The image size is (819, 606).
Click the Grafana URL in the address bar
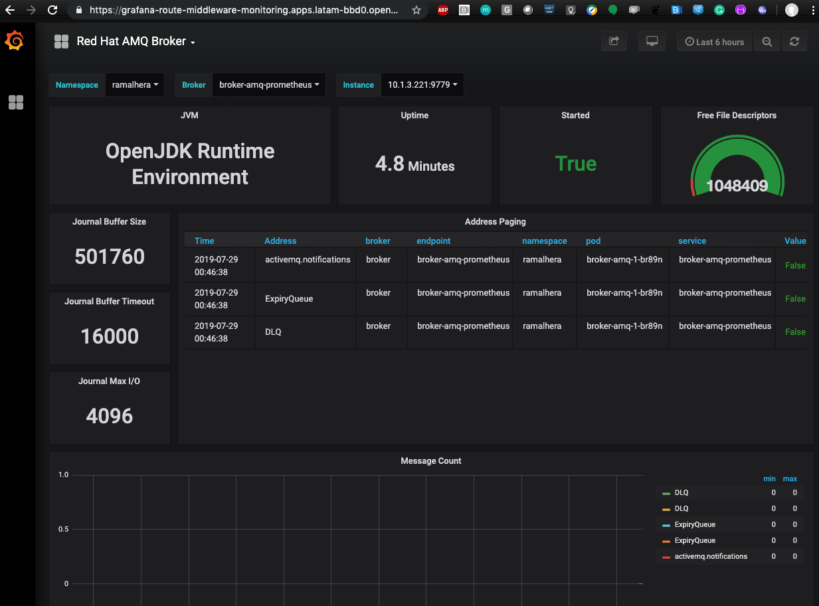coord(244,10)
